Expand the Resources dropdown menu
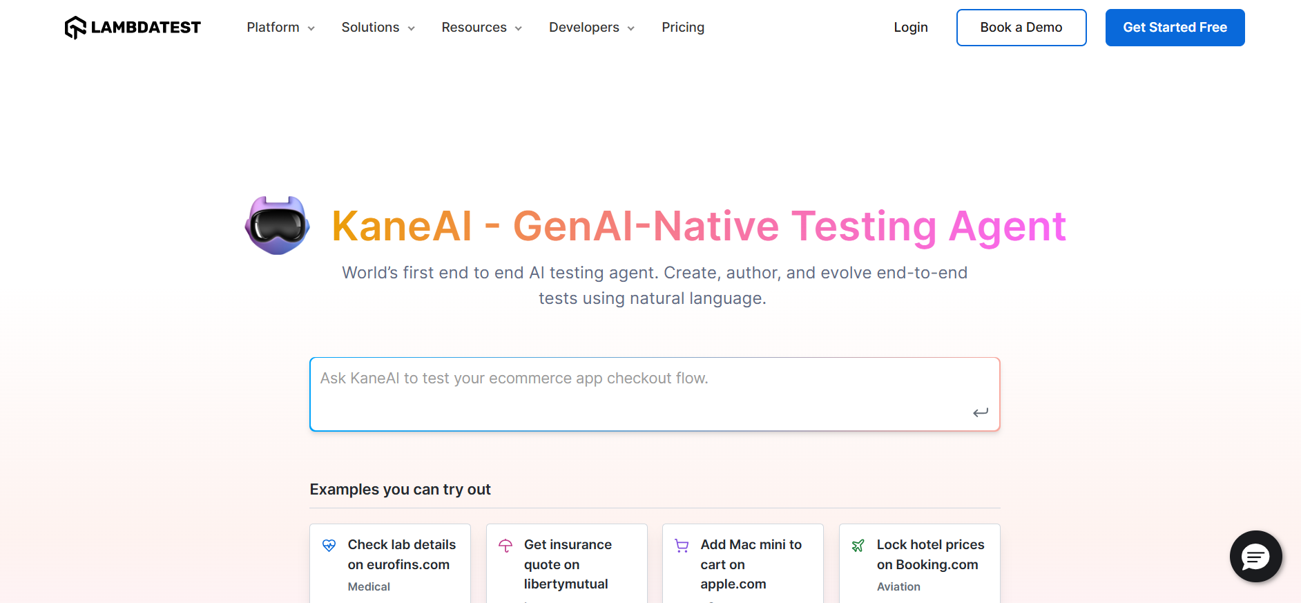The width and height of the screenshot is (1301, 603). (481, 28)
